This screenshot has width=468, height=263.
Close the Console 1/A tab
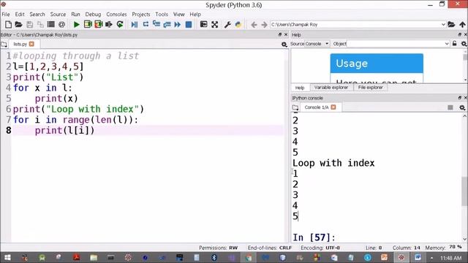click(333, 107)
